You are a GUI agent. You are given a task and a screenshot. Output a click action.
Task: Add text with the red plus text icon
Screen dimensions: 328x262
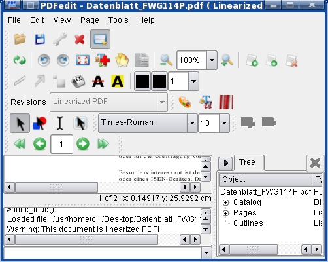click(103, 60)
